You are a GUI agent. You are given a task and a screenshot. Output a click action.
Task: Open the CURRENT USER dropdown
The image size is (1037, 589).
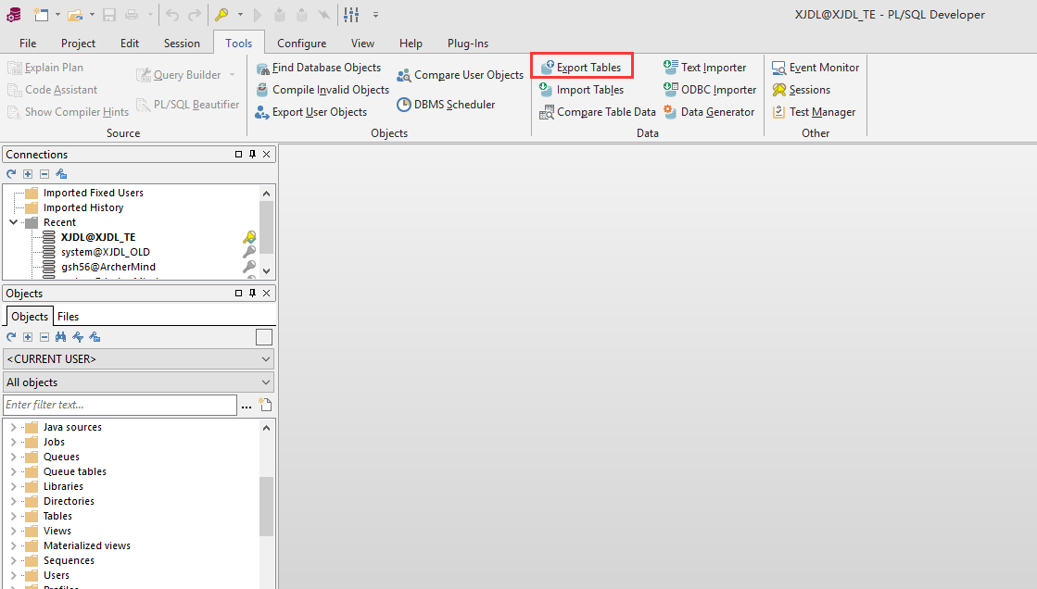coord(138,359)
